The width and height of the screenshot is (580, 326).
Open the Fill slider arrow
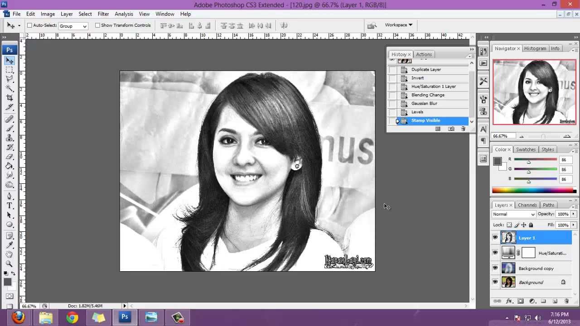[x=573, y=225]
